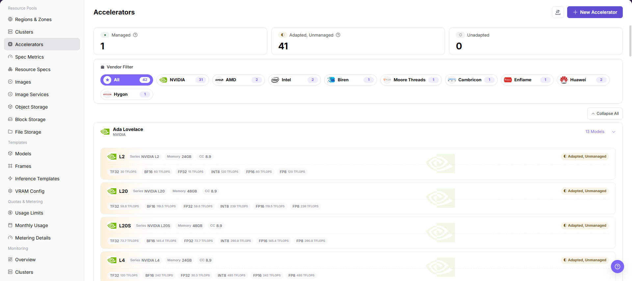632x281 pixels.
Task: Filter accelerators by Enflame vendor
Action: point(527,80)
